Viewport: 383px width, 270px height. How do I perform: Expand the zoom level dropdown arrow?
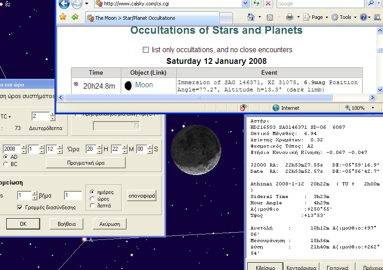pyautogui.click(x=373, y=108)
